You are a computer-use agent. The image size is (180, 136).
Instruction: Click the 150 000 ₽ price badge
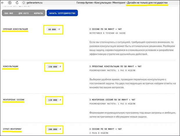click(x=53, y=67)
